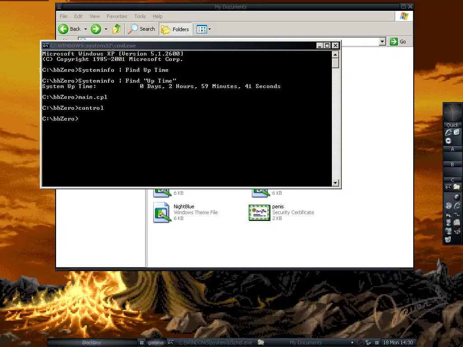Open the Edit menu
Screen dimensions: 463x347
click(x=78, y=16)
